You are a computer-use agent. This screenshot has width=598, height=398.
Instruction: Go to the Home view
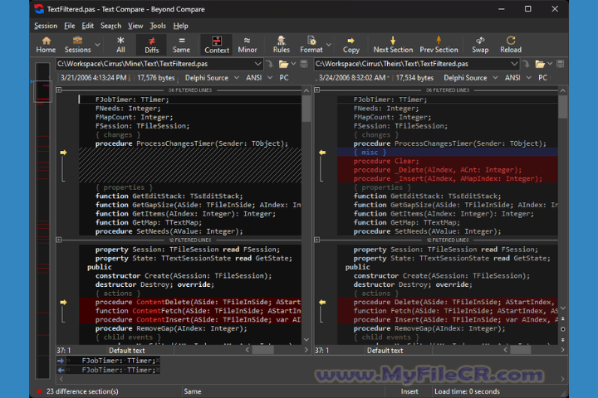point(46,45)
